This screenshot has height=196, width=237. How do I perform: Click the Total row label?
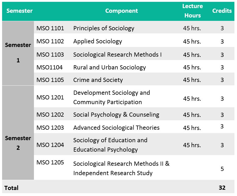click(11, 188)
